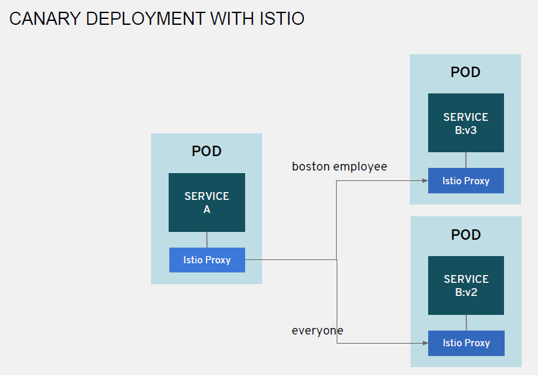This screenshot has width=538, height=375.
Task: Select Istio Proxy under SERVICE B:v3
Action: (466, 181)
